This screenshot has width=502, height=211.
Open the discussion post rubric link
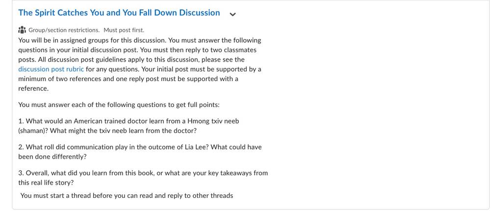pos(51,69)
